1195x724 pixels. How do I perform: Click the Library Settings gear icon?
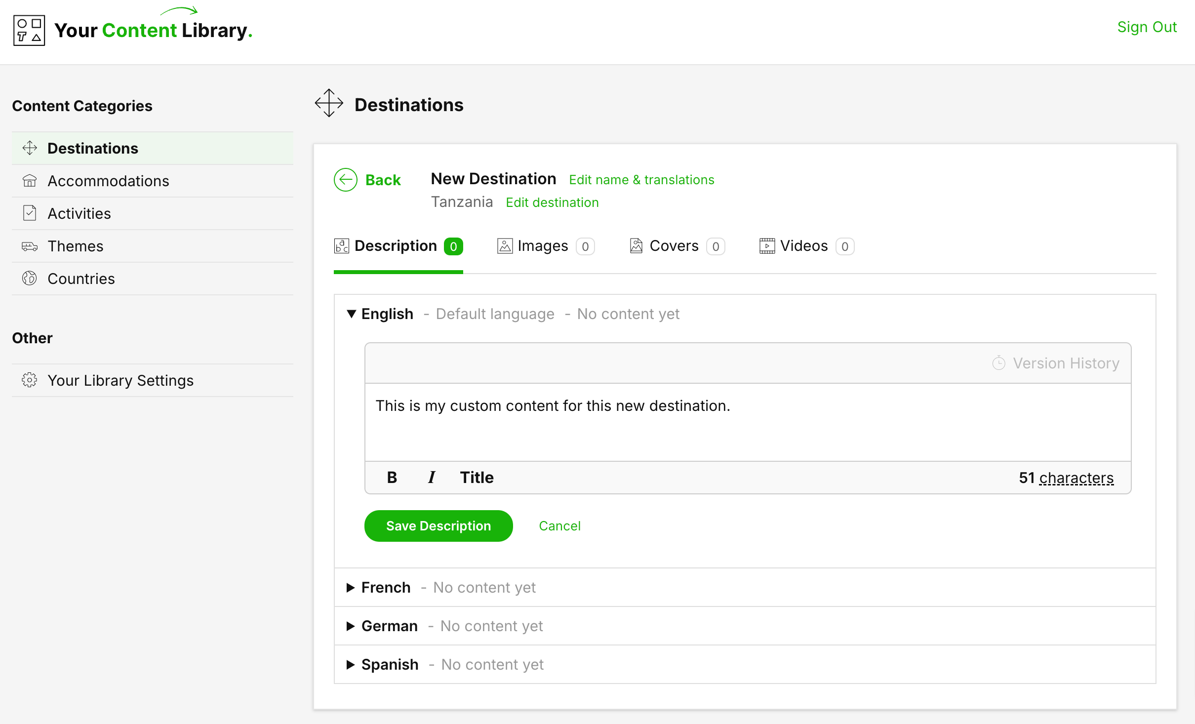30,380
